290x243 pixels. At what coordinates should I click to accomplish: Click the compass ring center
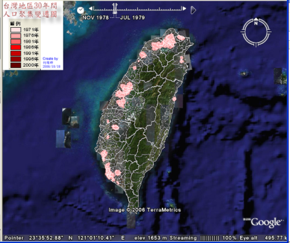click(256, 32)
